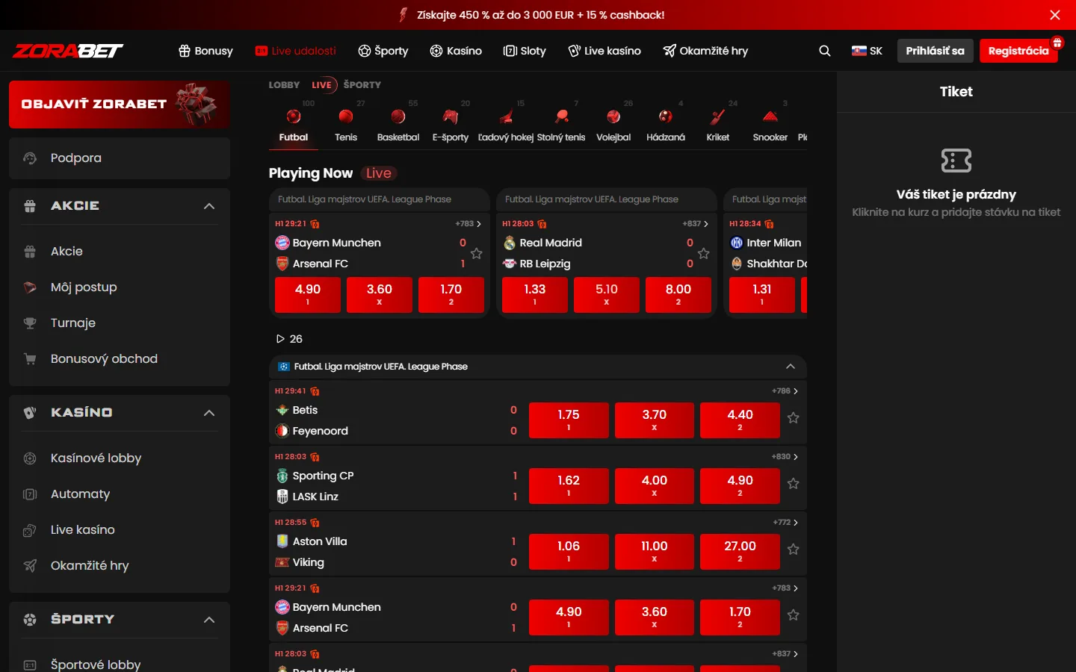
Task: Open the Sloty top menu item
Action: click(525, 51)
